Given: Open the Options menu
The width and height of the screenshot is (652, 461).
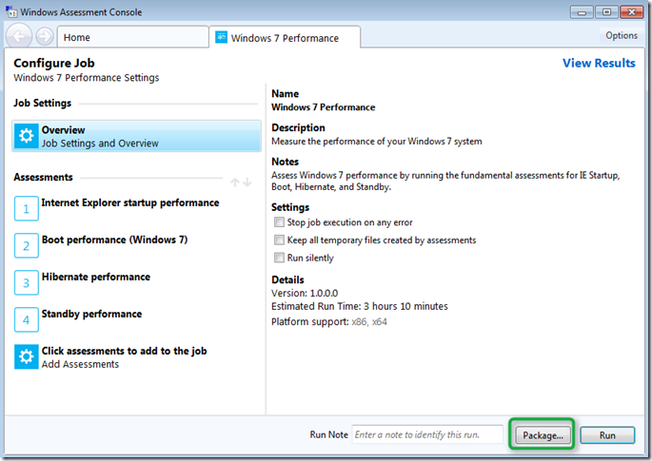Looking at the screenshot, I should [622, 36].
